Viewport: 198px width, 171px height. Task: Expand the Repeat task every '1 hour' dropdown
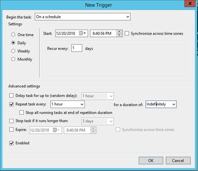click(x=68, y=104)
